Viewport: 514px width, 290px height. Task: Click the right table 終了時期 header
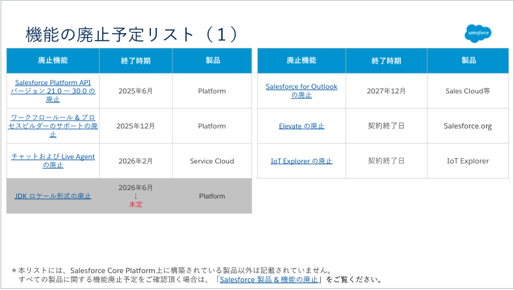pos(386,61)
